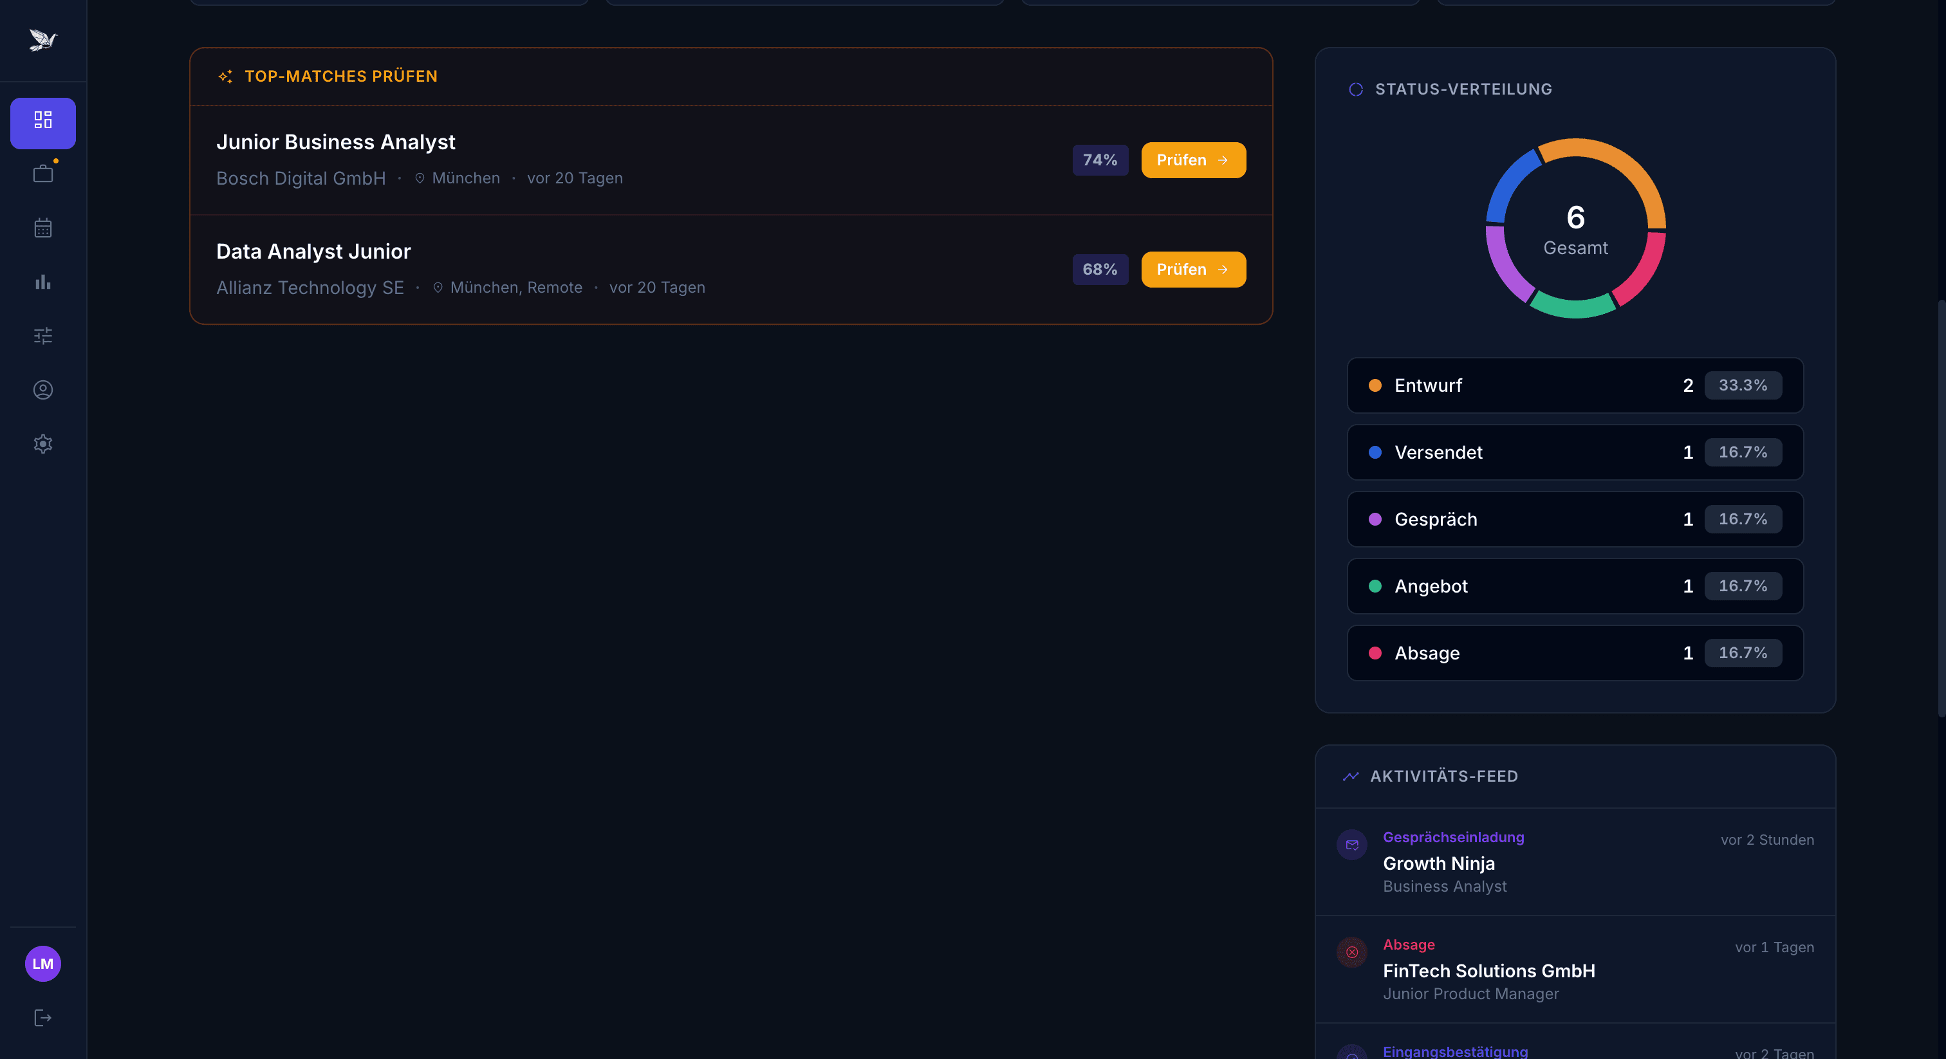Screen dimensions: 1946x1059
Task: Open the sliders filter icon in sidebar
Action: click(43, 336)
